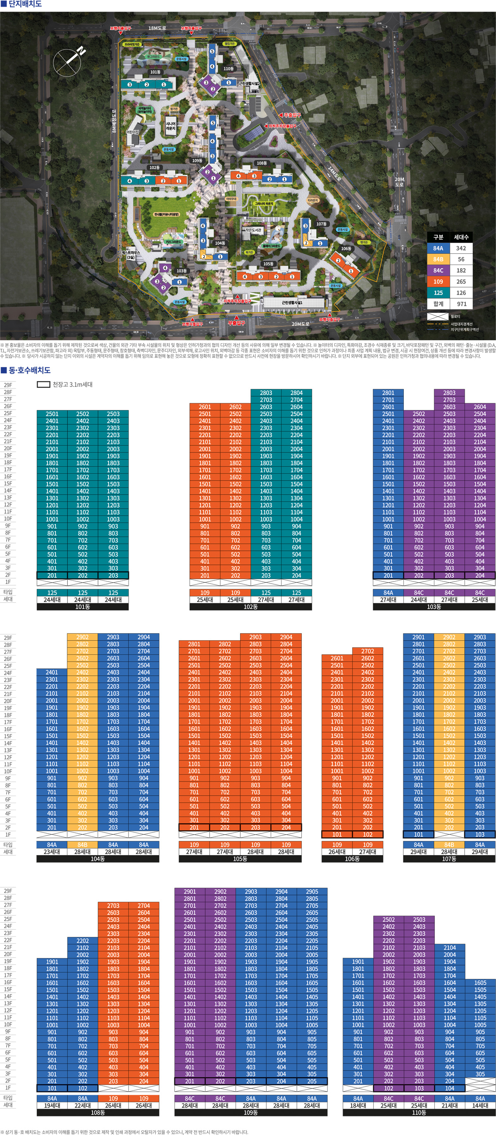Click the 프라이빗가든 label on the map
Viewport: 496px width, 1135px height.
tap(132, 44)
